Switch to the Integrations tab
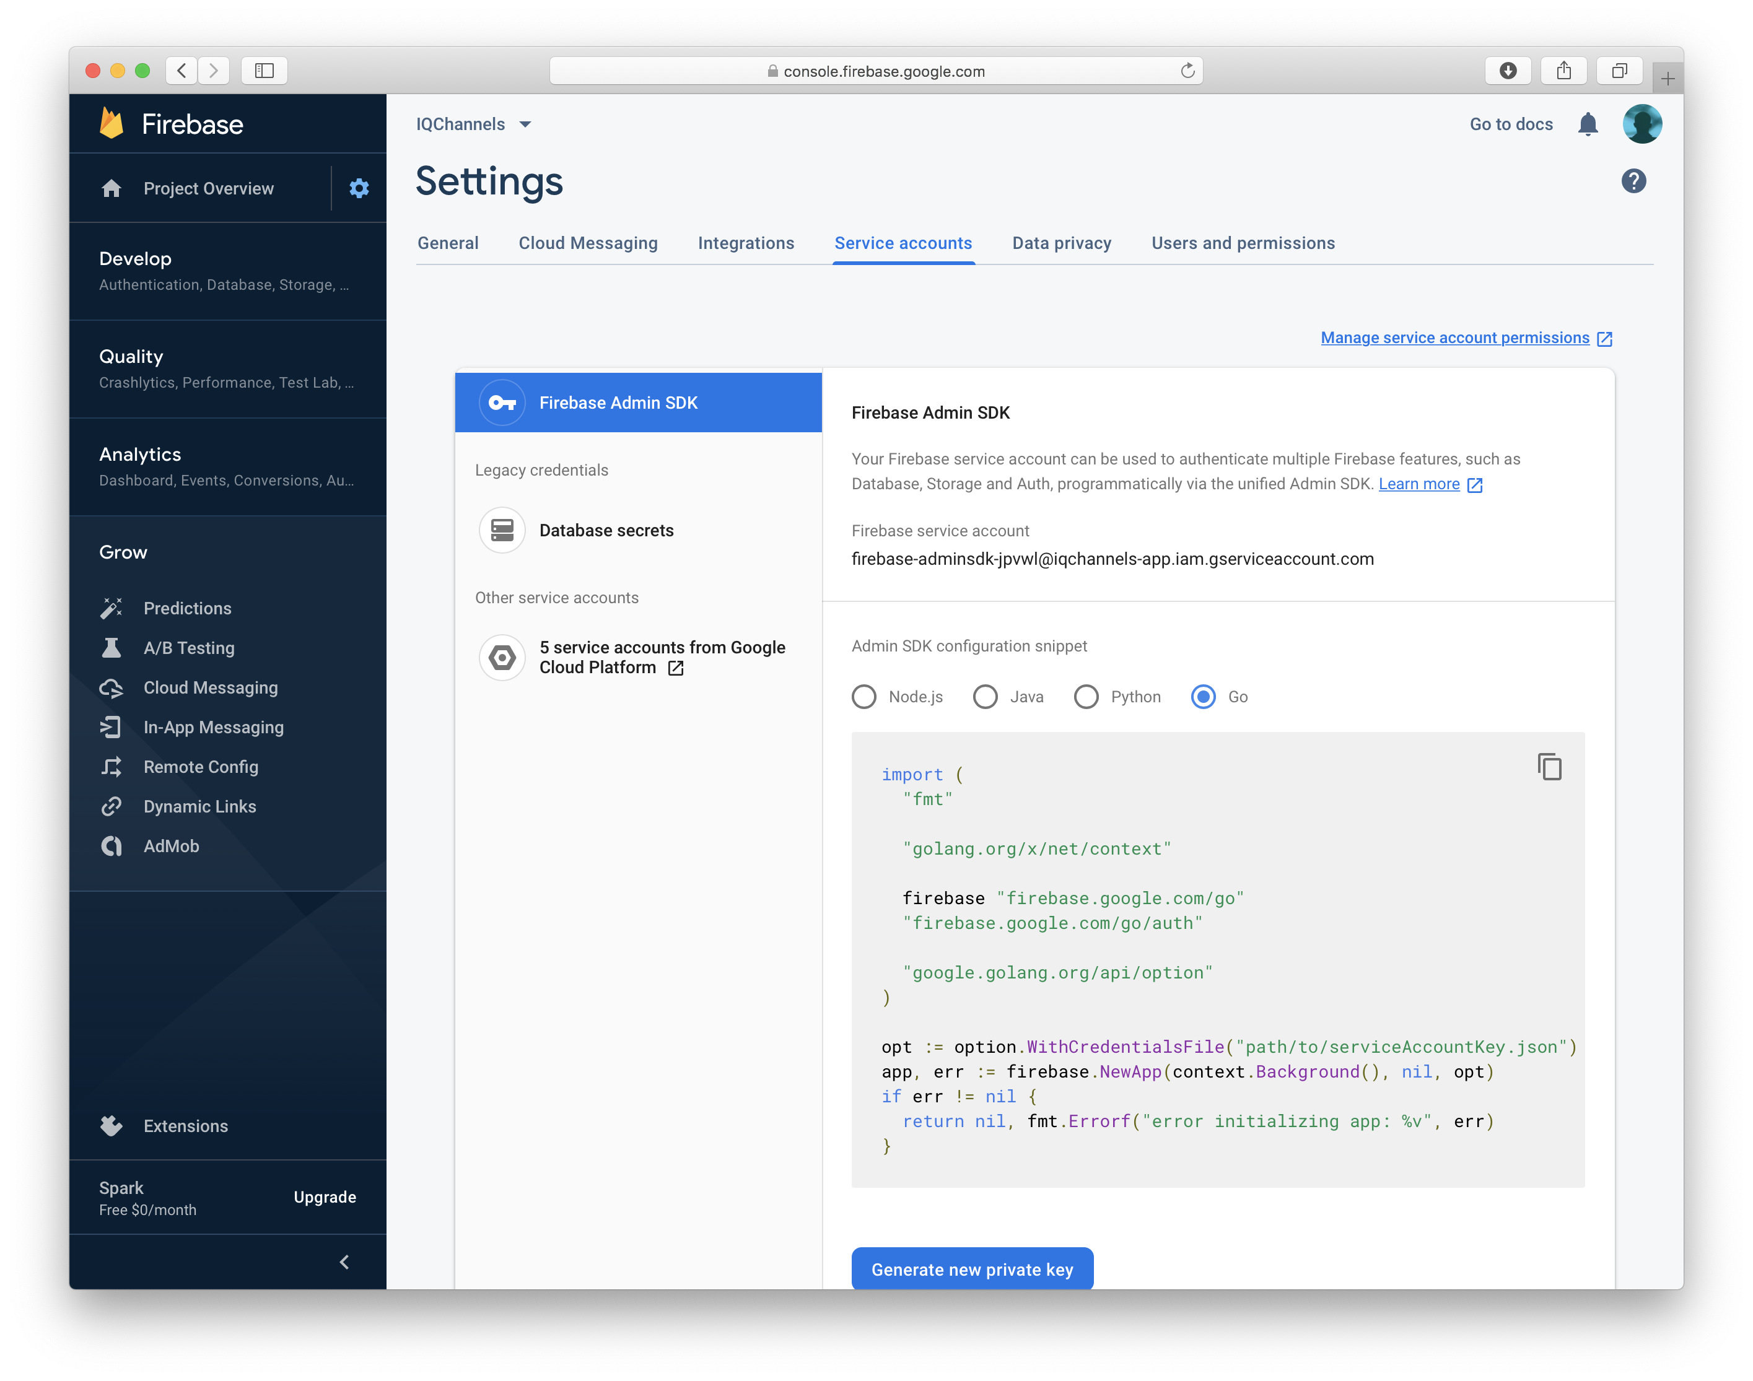Screen dimensions: 1753x1381 pos(746,243)
